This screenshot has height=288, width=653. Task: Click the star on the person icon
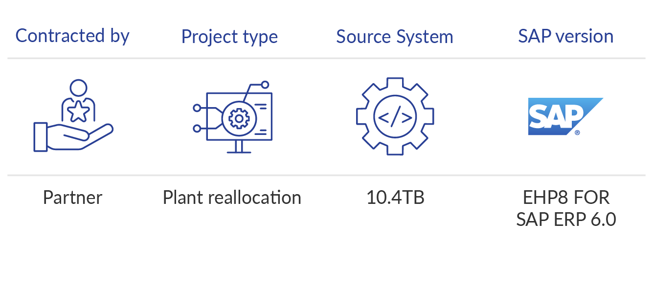[78, 112]
